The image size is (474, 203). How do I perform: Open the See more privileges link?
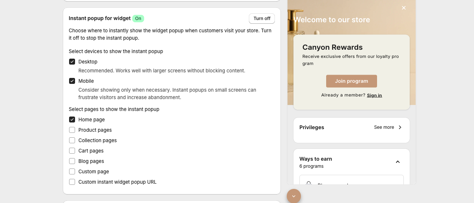pos(384,127)
